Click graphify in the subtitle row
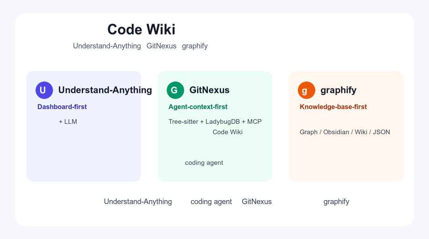Screen dimensions: 429x239 (x=195, y=46)
